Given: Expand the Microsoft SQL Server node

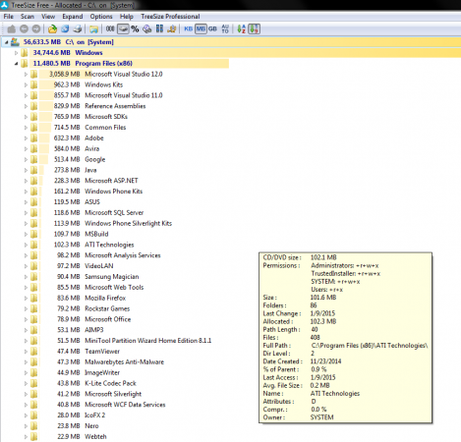Looking at the screenshot, I should (x=26, y=213).
